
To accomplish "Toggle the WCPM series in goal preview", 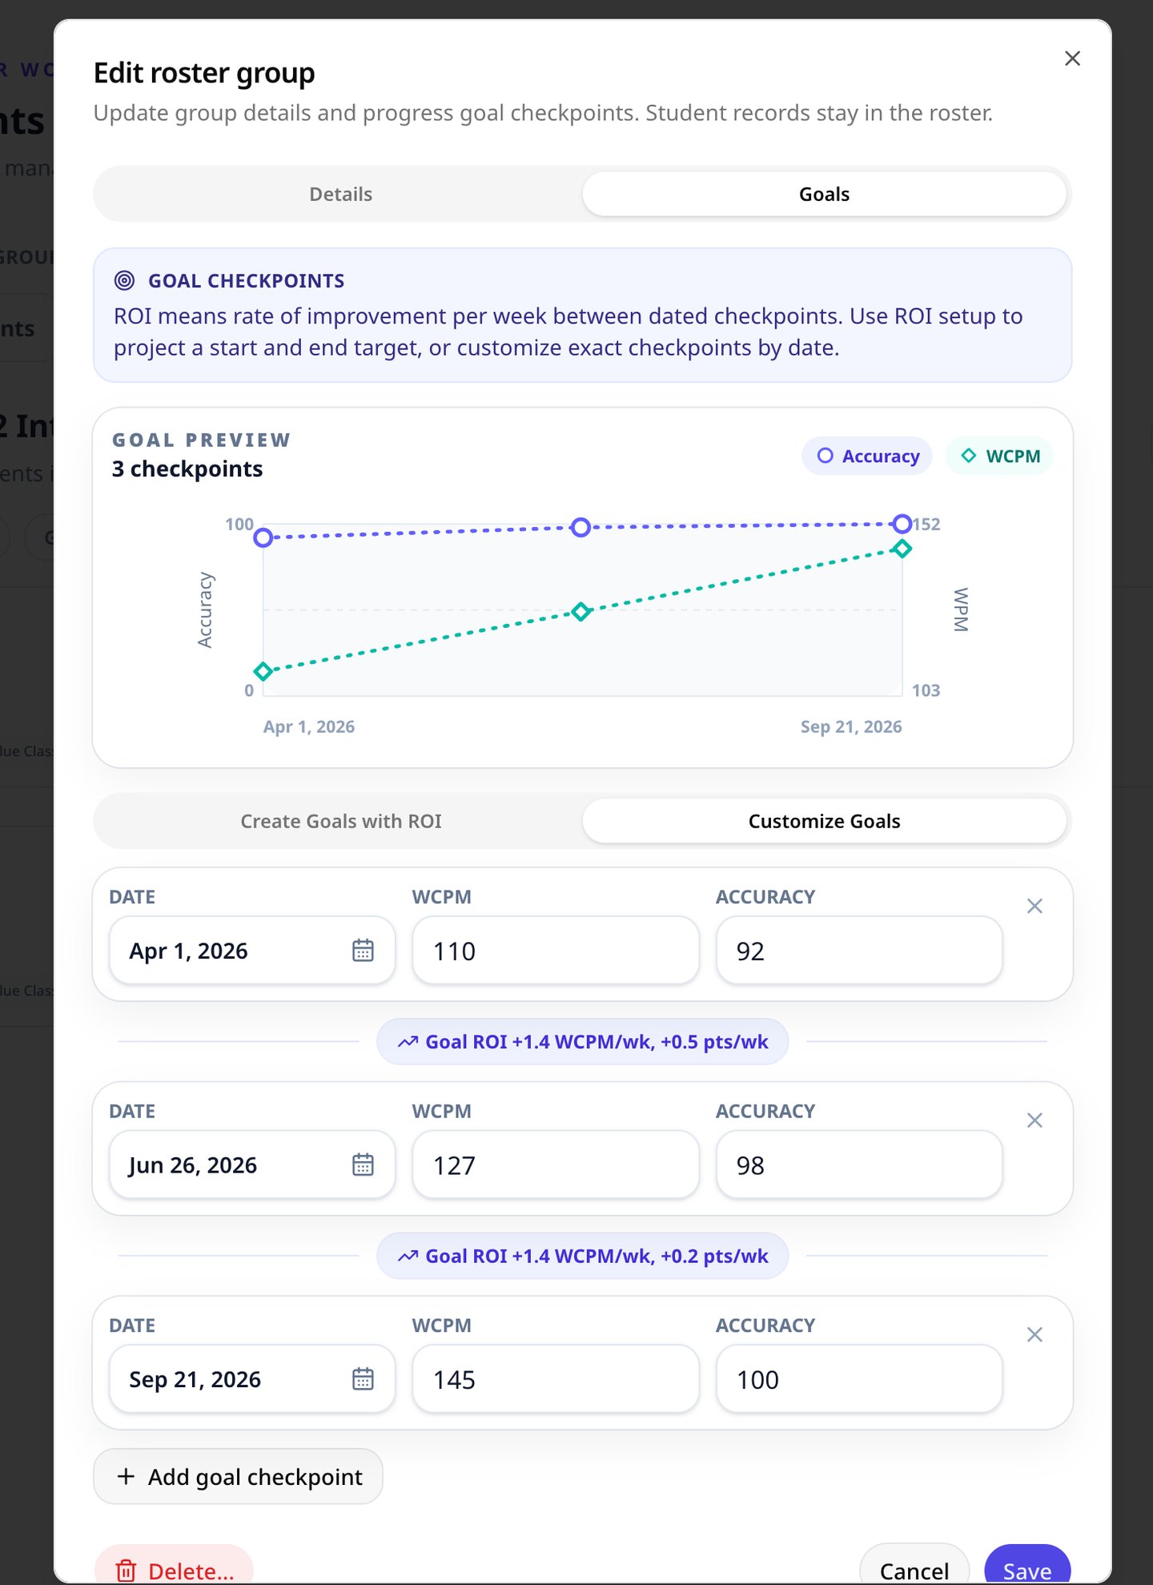I will 999,456.
